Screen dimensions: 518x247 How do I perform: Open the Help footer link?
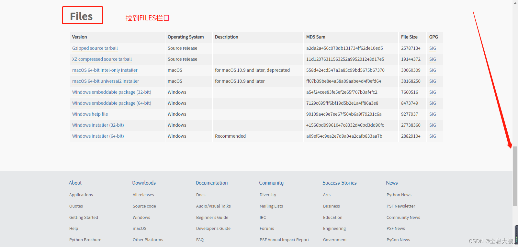73,229
